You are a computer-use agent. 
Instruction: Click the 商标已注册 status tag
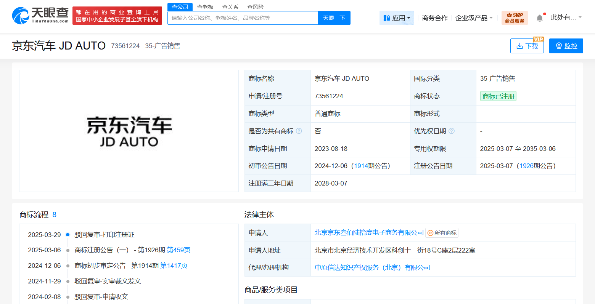coord(498,96)
